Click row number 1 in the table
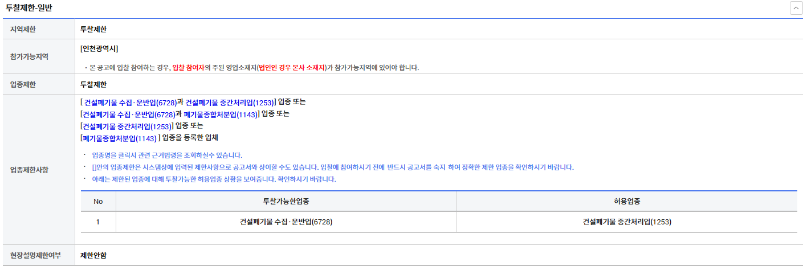803x266 pixels. pos(98,222)
